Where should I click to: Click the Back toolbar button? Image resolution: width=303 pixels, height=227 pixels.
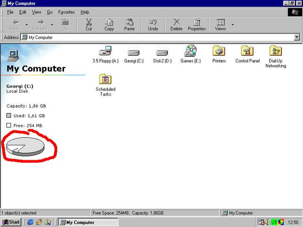[x=14, y=25]
